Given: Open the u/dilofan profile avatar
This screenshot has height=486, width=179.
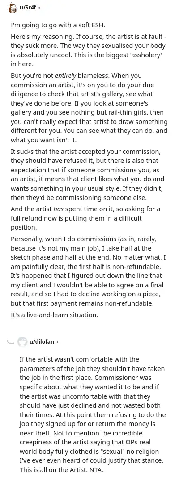Looking at the screenshot, I should 21,342.
